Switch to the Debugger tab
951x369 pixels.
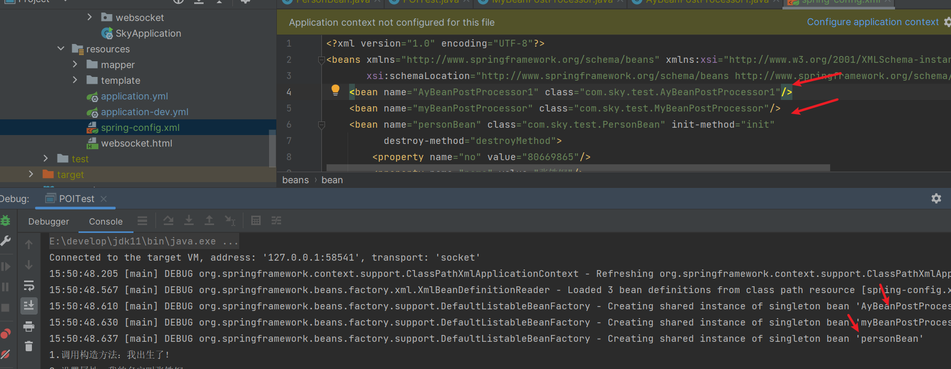[49, 221]
